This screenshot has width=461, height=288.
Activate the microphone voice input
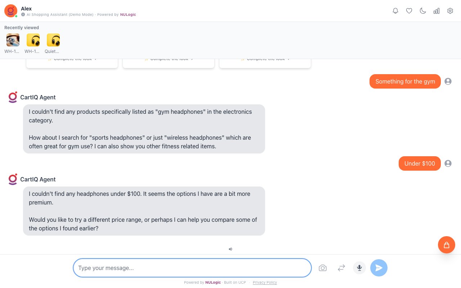point(359,268)
